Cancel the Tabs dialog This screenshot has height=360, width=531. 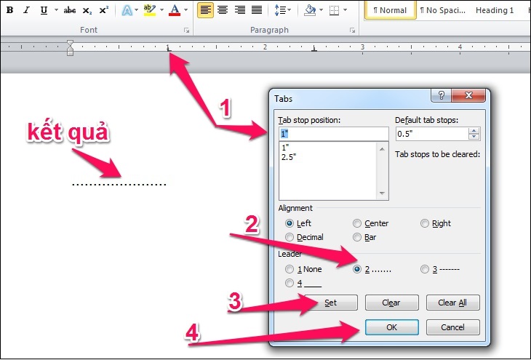[452, 327]
